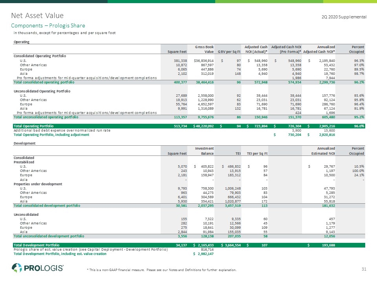Click the "Properties under development" row label
Viewport: 377px width, 282px height.
pyautogui.click(x=38, y=184)
